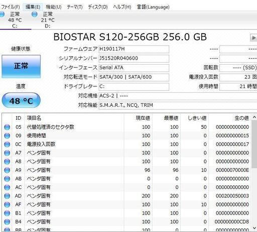
Task: Click the 生の値 column header
Action: (x=229, y=118)
